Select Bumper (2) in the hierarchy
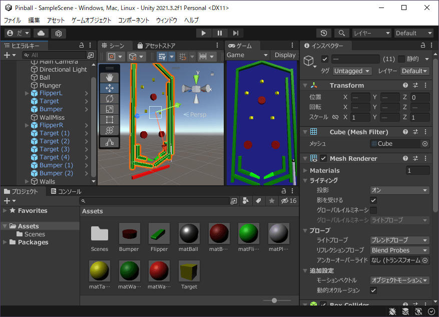Screen dimensions: 439x317 click(56, 173)
